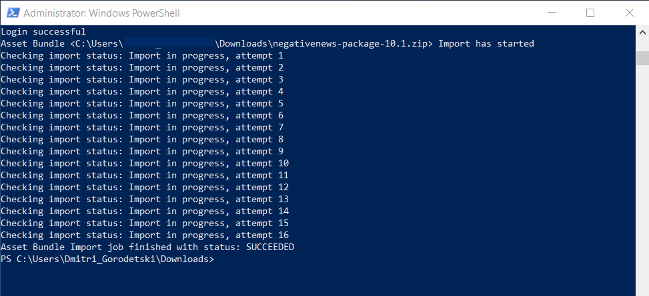The image size is (649, 296).
Task: Minimize the PowerShell window
Action: click(x=551, y=13)
